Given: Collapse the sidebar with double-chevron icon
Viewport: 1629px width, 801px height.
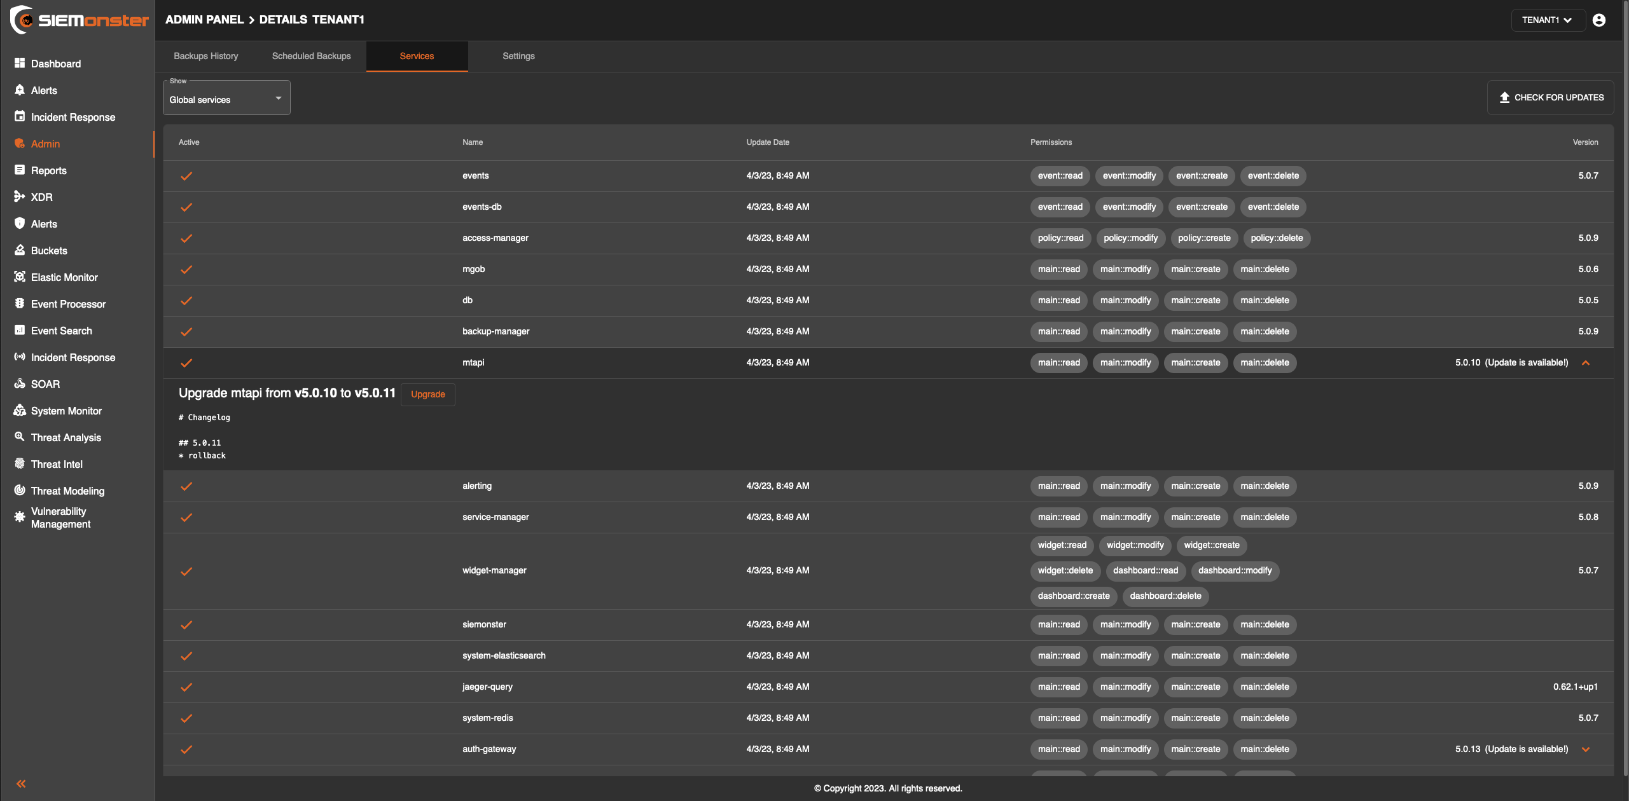Looking at the screenshot, I should [21, 784].
